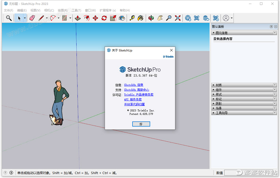The height and width of the screenshot is (178, 280).
Task: Open Line tool dropdown arrow
Action: coord(47,18)
